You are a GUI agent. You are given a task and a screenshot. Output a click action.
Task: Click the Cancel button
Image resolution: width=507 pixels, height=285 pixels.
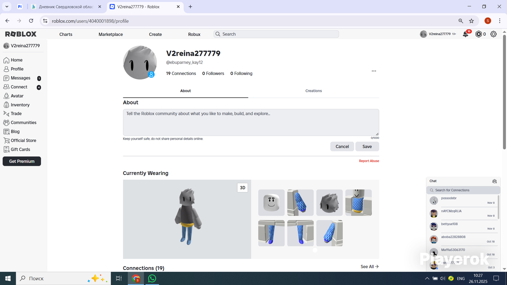tap(342, 146)
